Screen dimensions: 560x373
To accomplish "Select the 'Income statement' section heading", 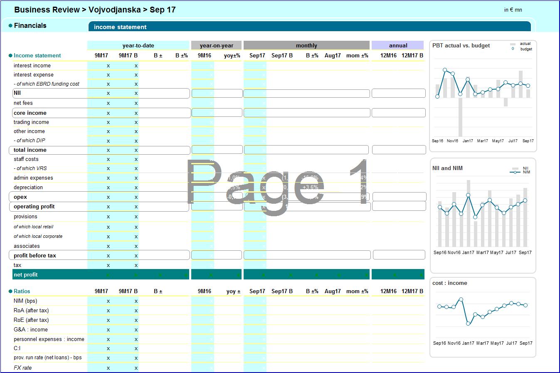I will tap(37, 55).
